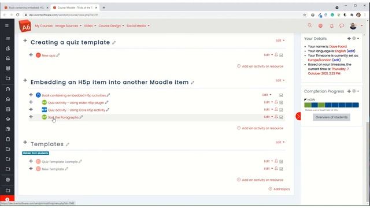Viewport: 370px width, 208px height.
Task: Edit the Creating a quiz template title pencil
Action: coord(114,43)
